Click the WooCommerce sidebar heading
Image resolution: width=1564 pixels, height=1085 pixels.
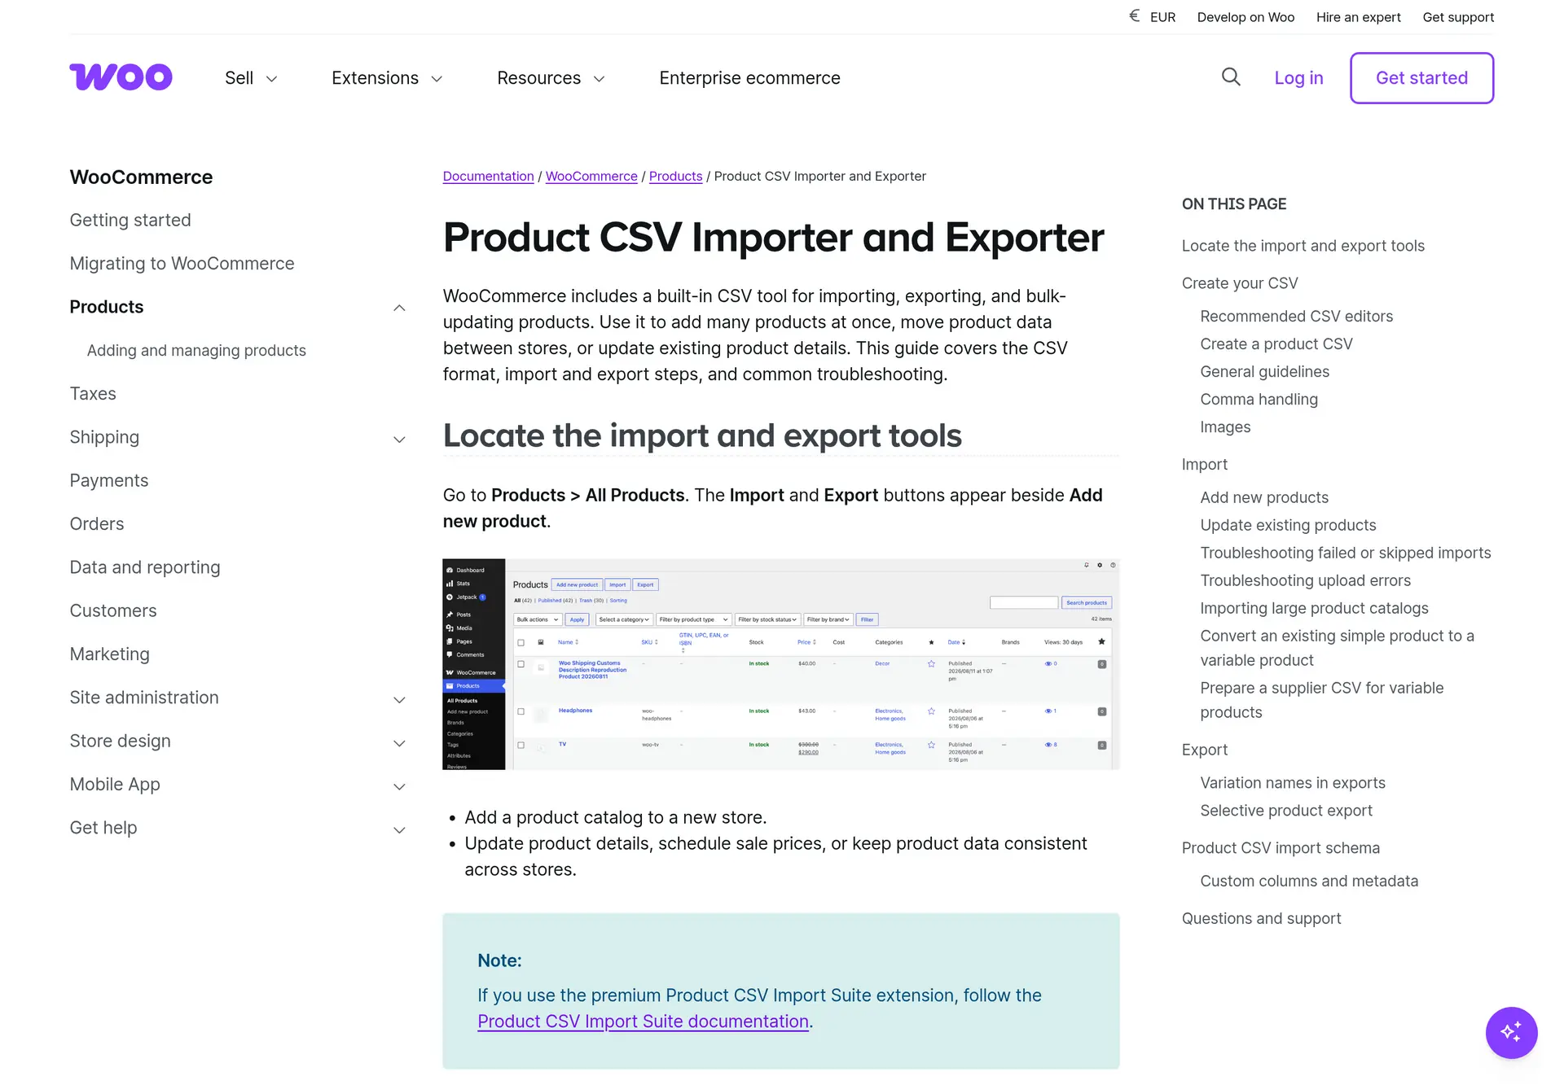(141, 177)
